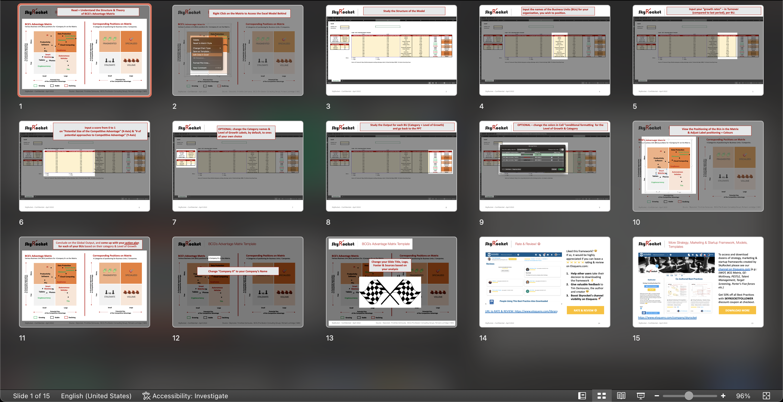This screenshot has width=783, height=402.
Task: Select slide 2 Right Click on the Matrix
Action: (x=238, y=50)
